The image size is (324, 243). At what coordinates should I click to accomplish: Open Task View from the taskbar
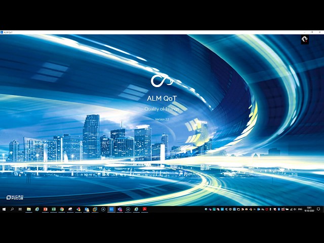click(20, 209)
